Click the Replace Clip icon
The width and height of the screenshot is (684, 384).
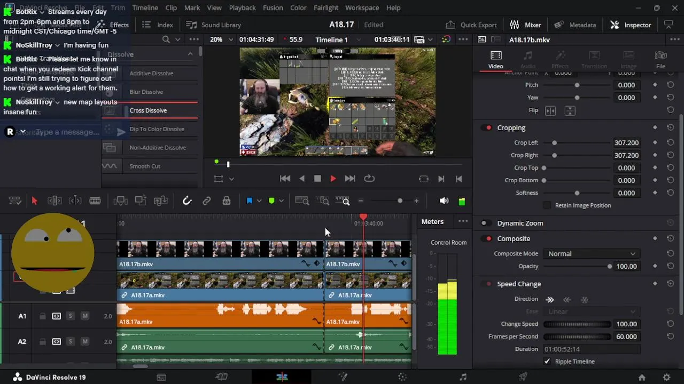tap(161, 201)
